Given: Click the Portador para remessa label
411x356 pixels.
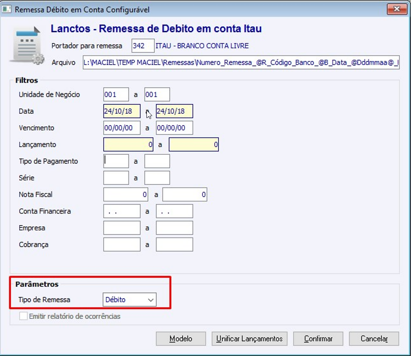Looking at the screenshot, I should (87, 46).
